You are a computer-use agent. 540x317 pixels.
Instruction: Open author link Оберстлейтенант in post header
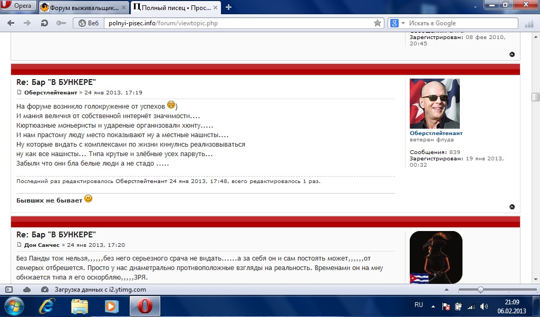click(51, 92)
